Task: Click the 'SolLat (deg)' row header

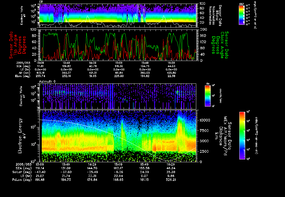Action: [22, 172]
